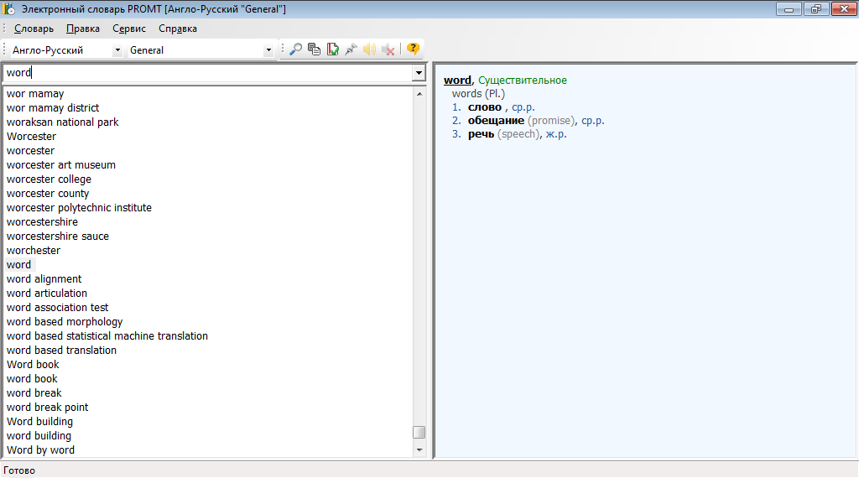Click the PROMT app icon in the title bar
The height and width of the screenshot is (478, 859).
8,8
